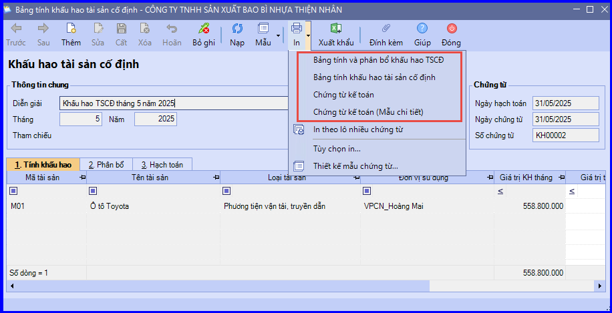Switch to 3. Hạch toán tab

(x=162, y=164)
